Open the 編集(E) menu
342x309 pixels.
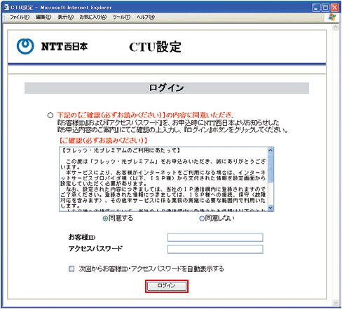click(x=43, y=17)
